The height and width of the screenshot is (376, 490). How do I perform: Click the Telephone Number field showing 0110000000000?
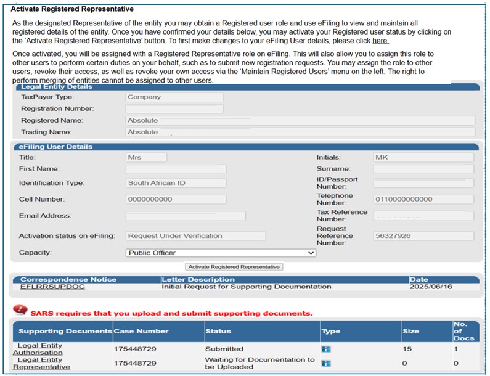click(423, 200)
